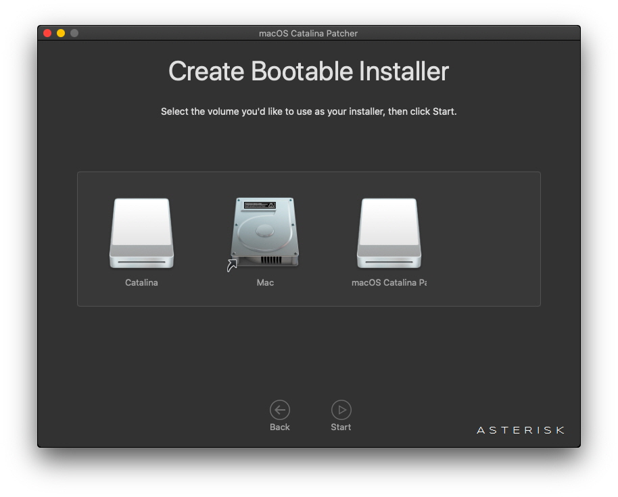Choose the macOS Catalina Pa… volume icon
This screenshot has width=618, height=497.
[x=389, y=233]
